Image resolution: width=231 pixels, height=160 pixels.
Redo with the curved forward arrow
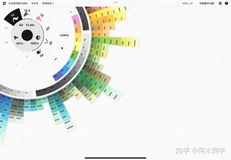pos(6,42)
